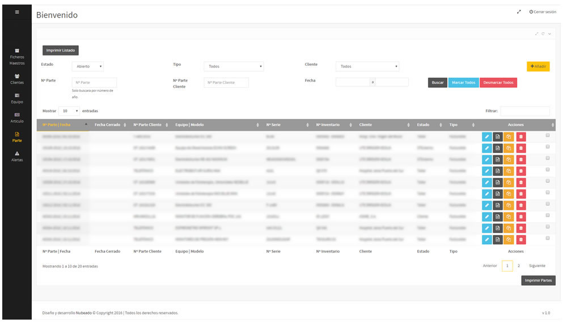The width and height of the screenshot is (567, 323).
Task: Click the orange duplicate icon in second row
Action: coord(509,148)
